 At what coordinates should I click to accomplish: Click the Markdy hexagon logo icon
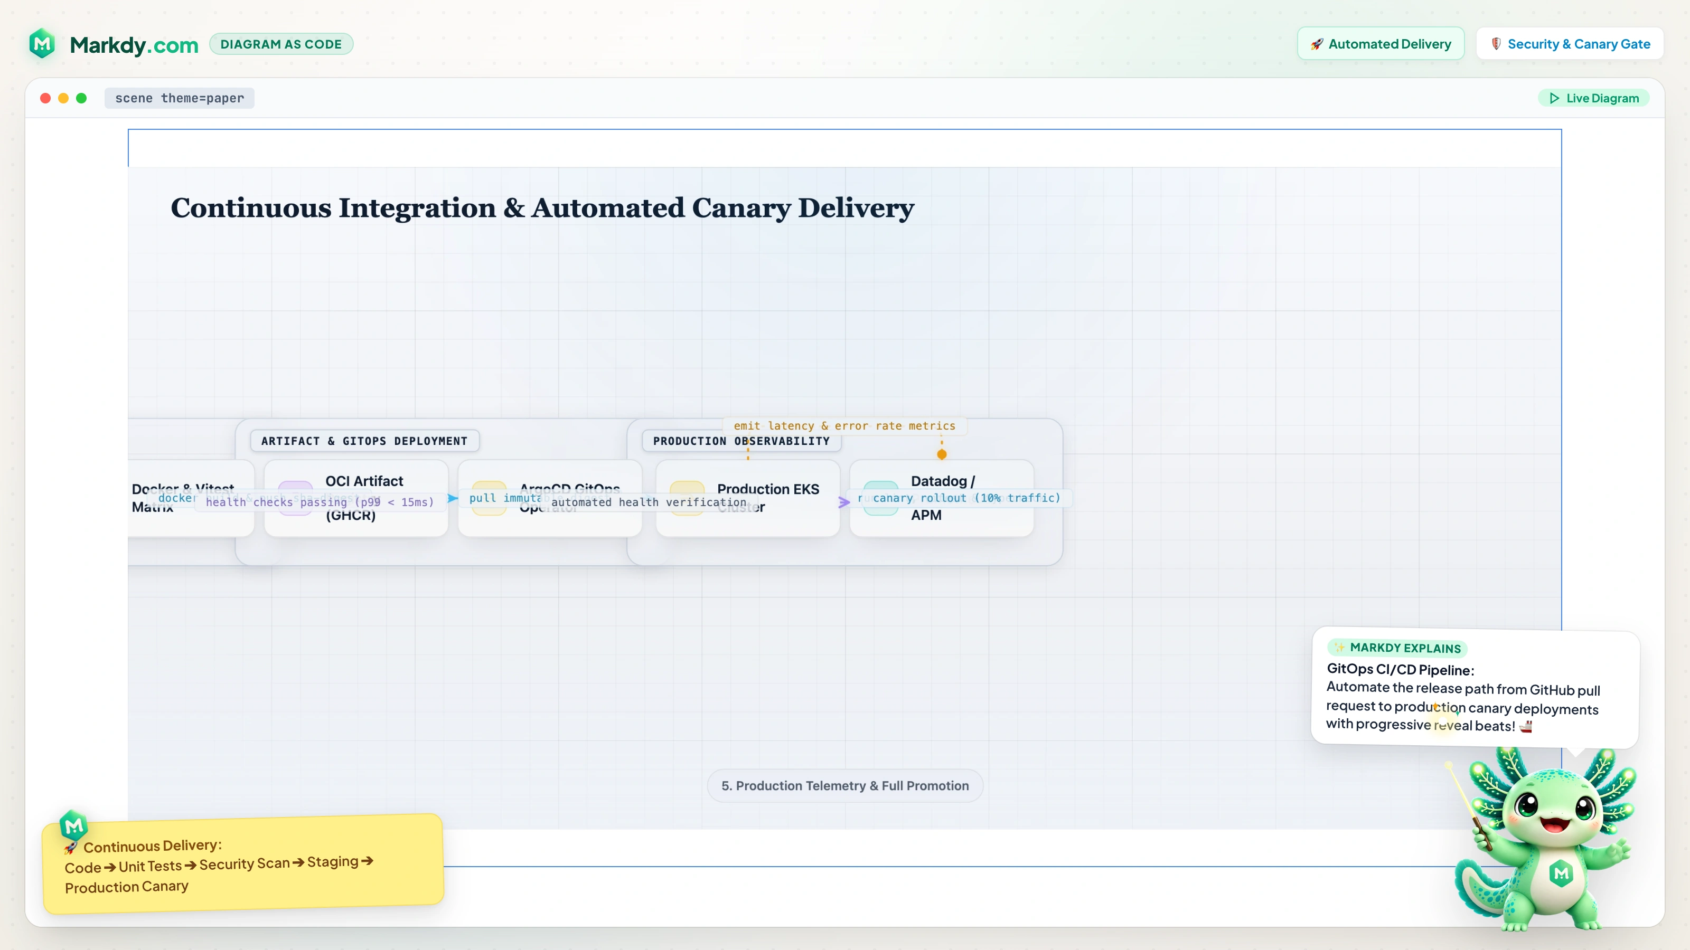(43, 43)
